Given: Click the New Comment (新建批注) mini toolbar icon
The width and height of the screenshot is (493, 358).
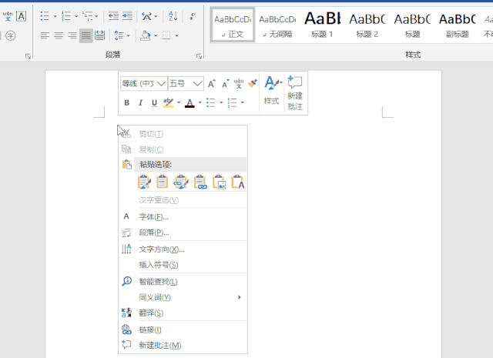Looking at the screenshot, I should pos(294,92).
